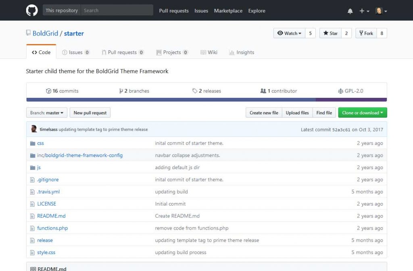Click Upload files button

click(297, 113)
